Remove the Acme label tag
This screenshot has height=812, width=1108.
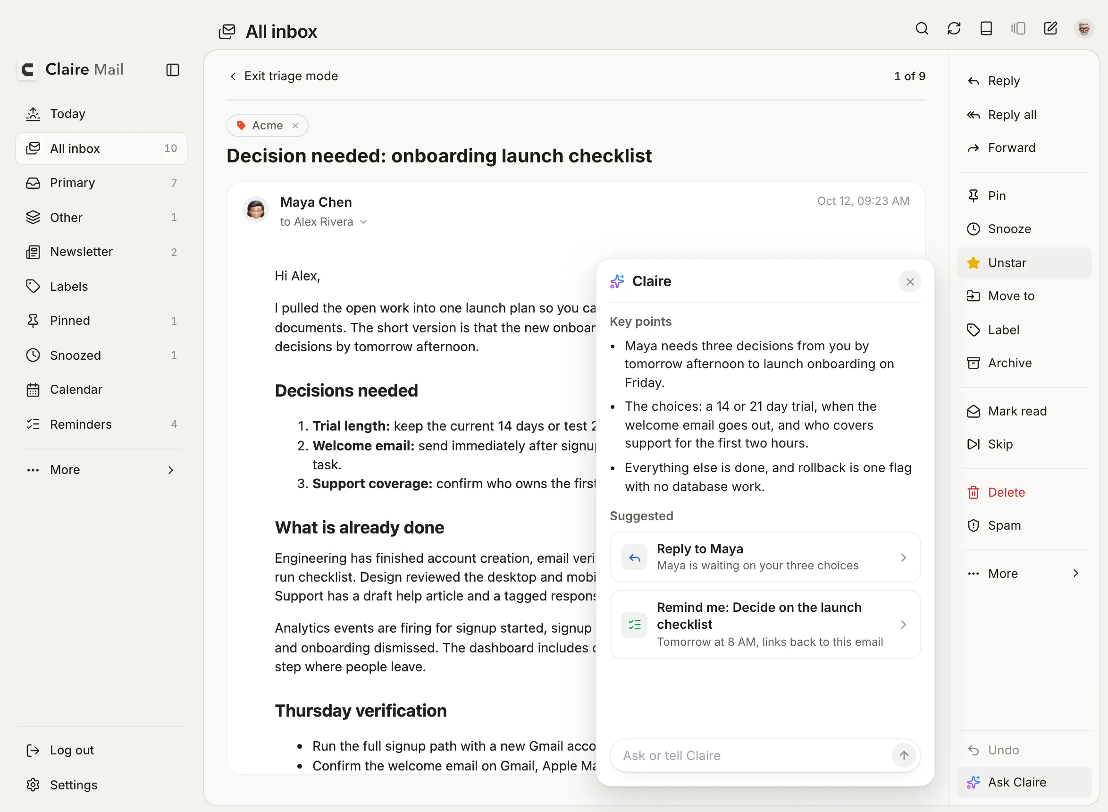tap(295, 126)
